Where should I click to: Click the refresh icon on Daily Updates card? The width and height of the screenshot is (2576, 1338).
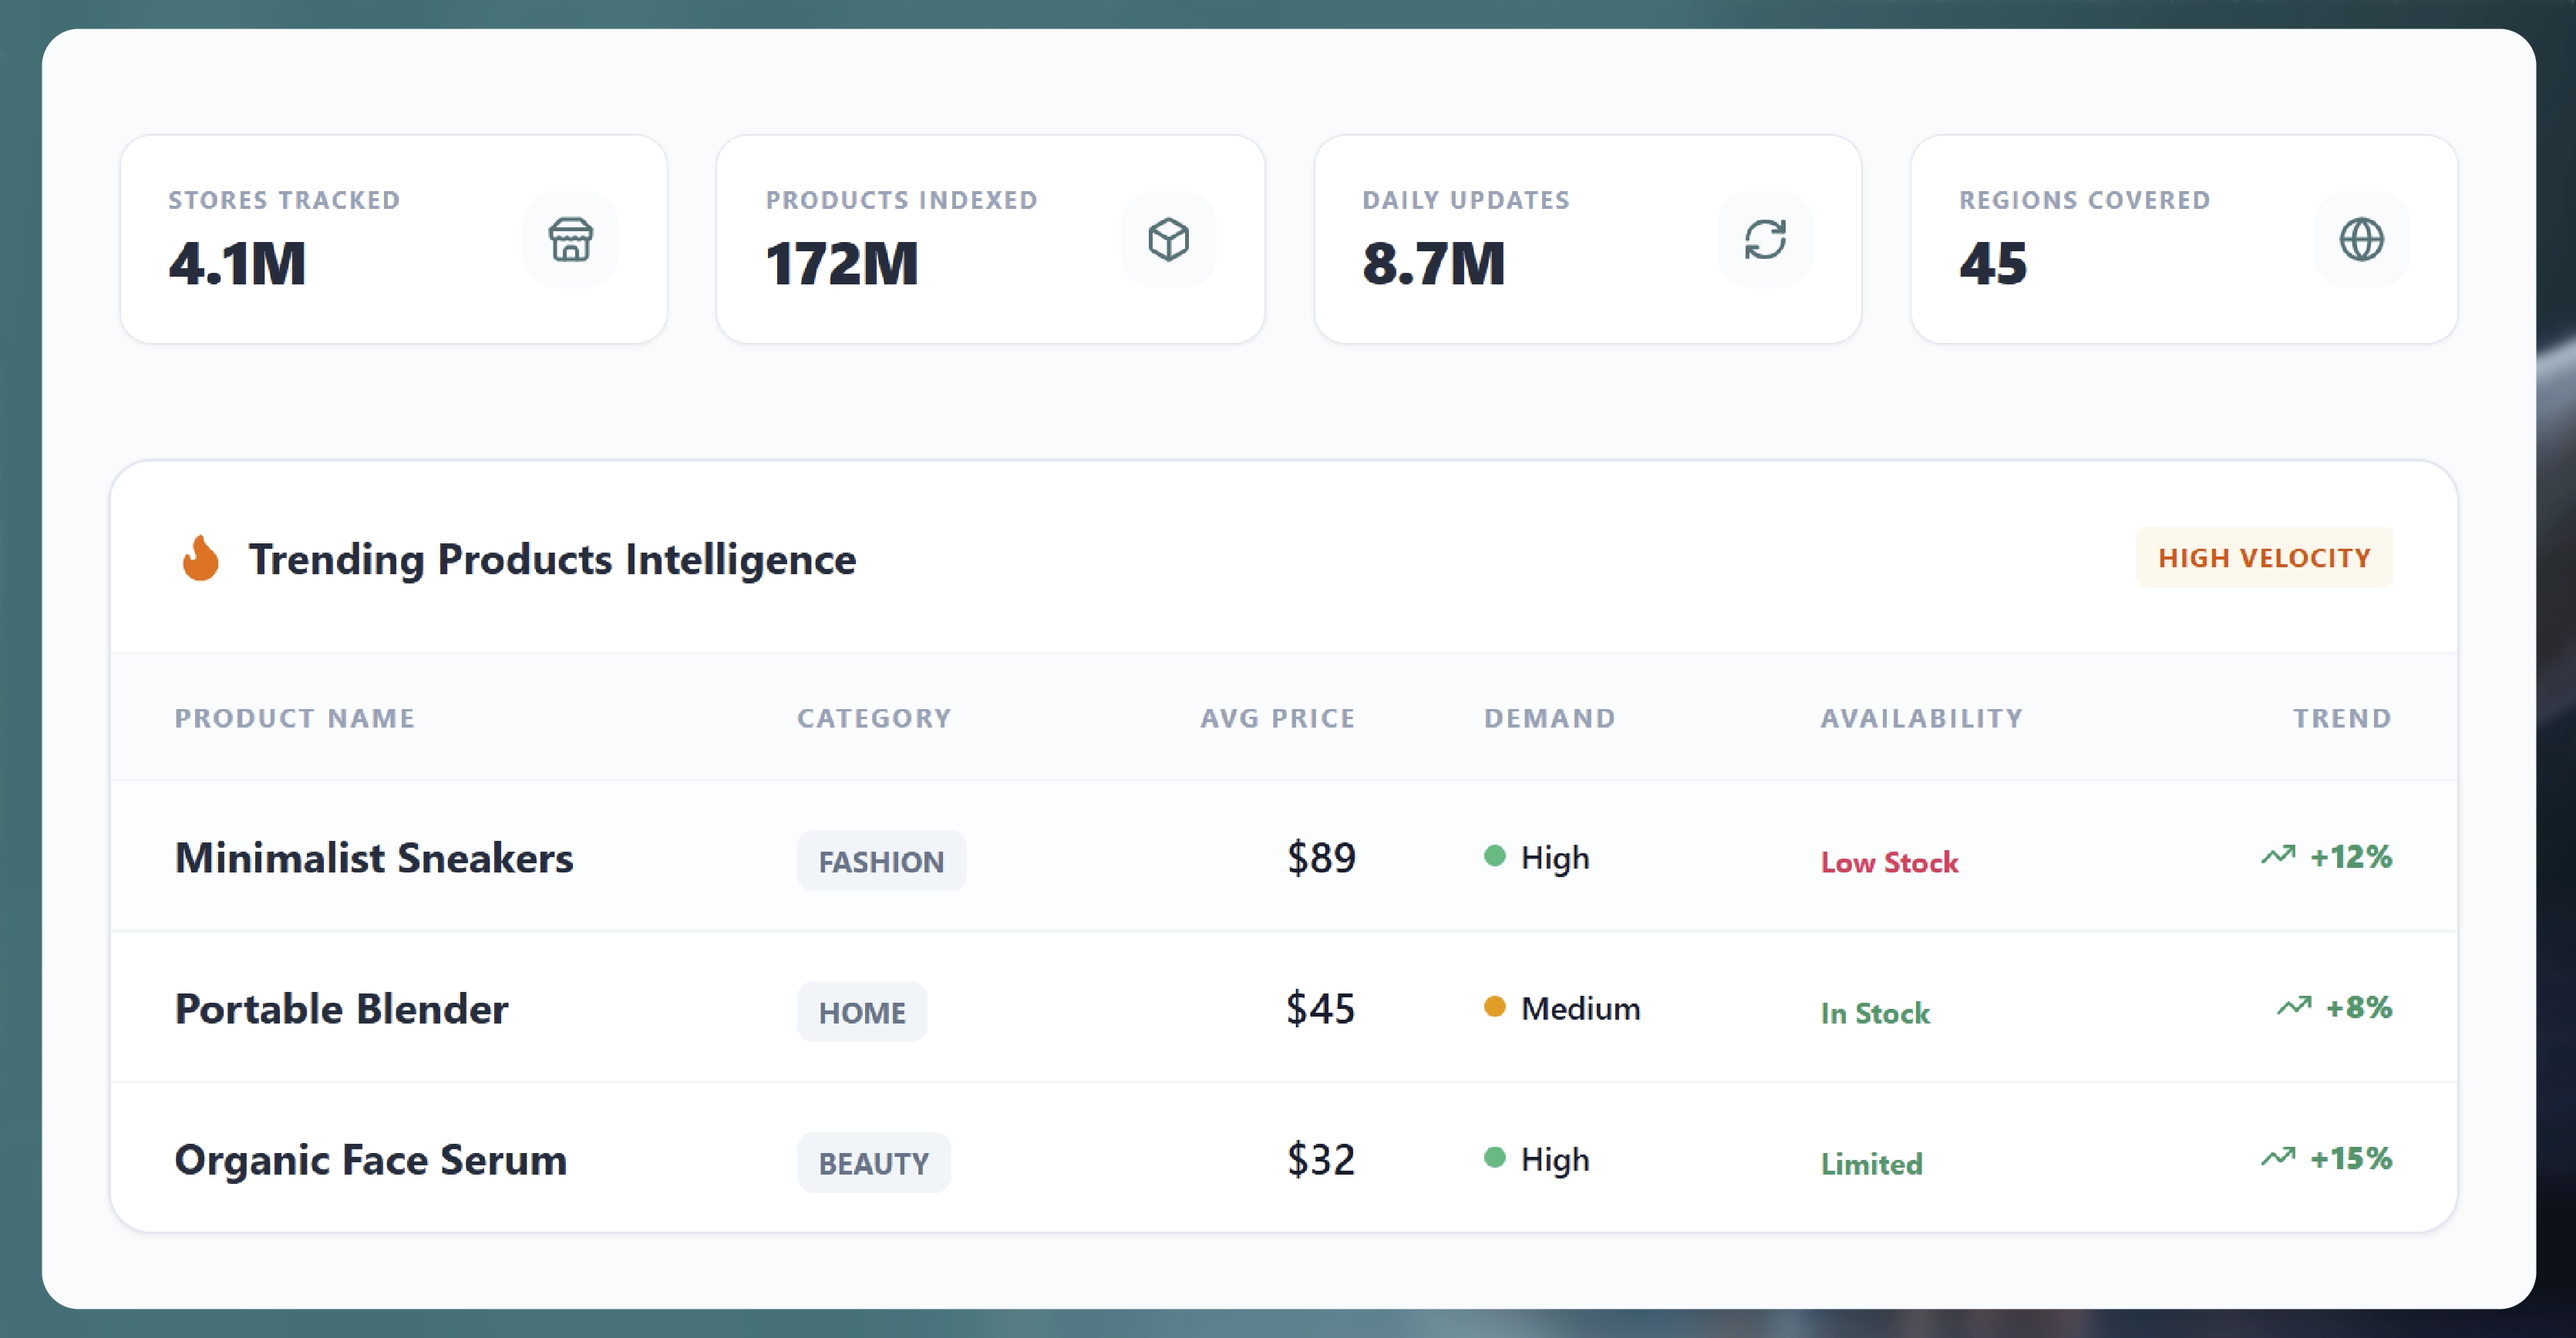(1766, 240)
